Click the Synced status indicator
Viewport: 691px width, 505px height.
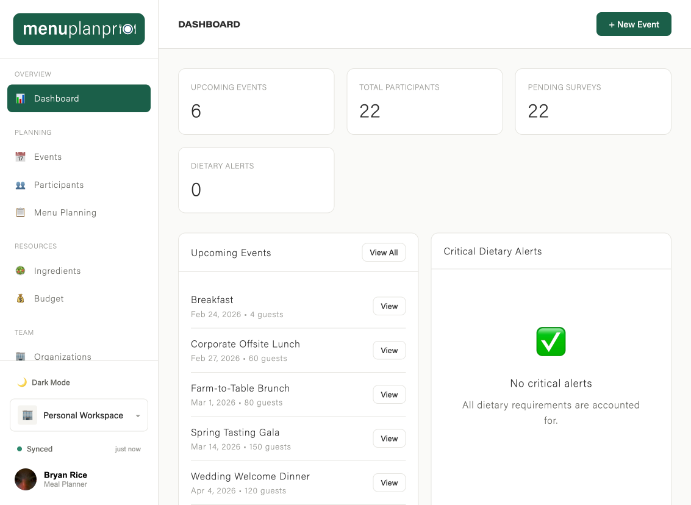[34, 449]
